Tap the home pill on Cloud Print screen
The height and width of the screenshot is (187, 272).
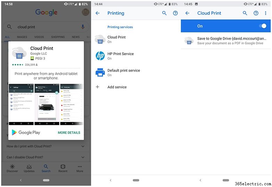[226, 180]
